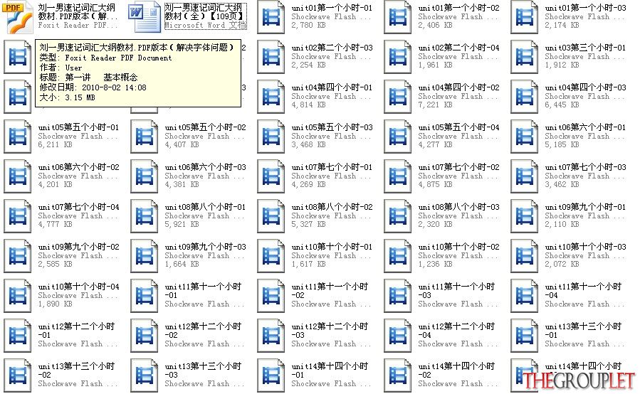640x394 pixels.
Task: Click the size value 2,780 KB
Action: pyautogui.click(x=308, y=26)
